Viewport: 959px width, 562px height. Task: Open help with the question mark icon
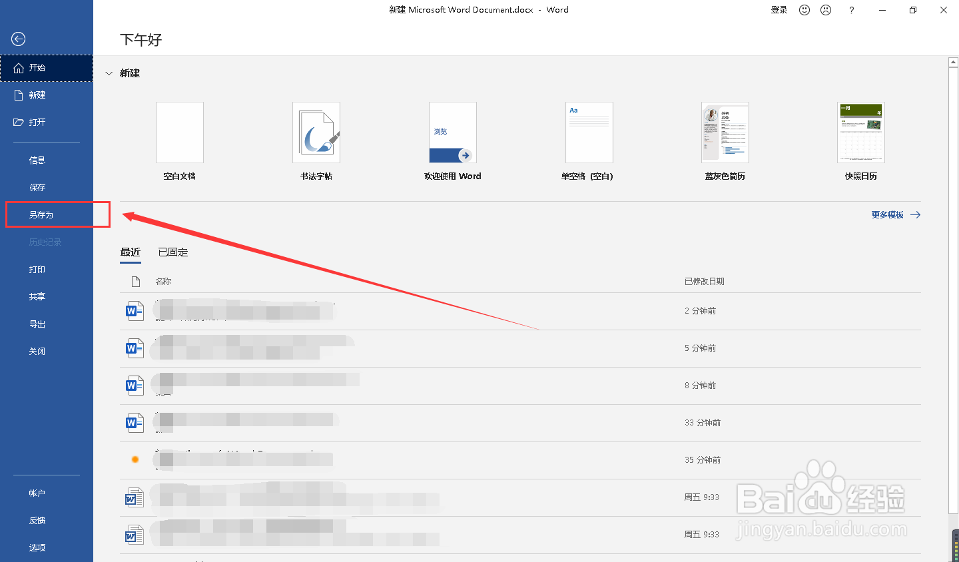click(851, 10)
